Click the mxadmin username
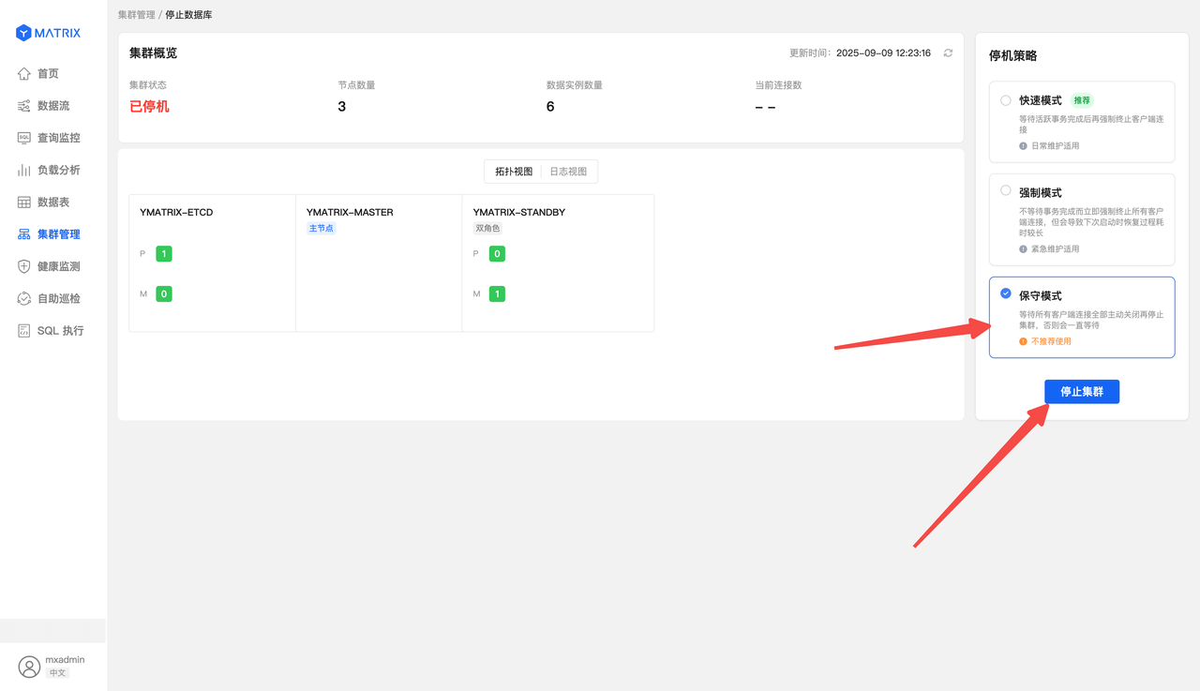1200x691 pixels. (65, 660)
